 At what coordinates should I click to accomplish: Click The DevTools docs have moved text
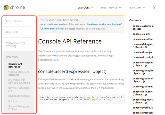click(59, 20)
